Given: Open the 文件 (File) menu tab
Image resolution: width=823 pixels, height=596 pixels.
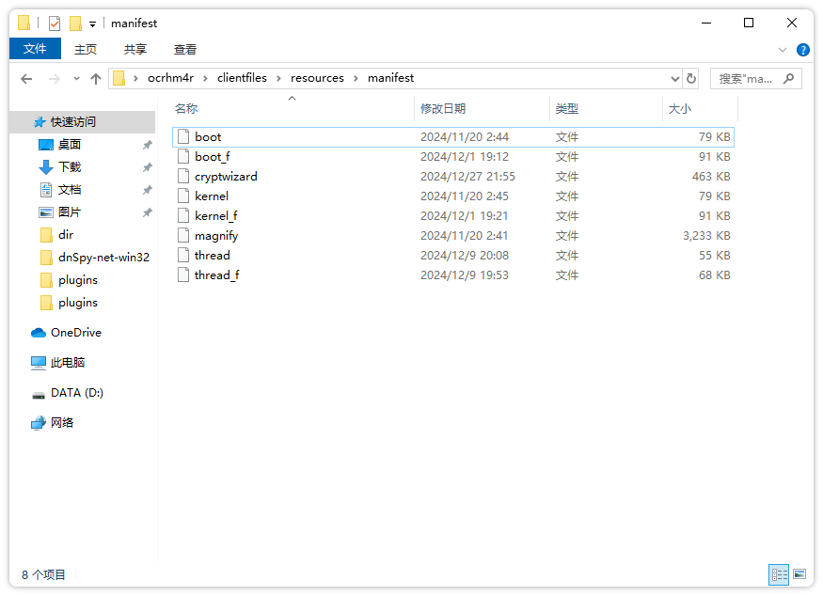Looking at the screenshot, I should coord(35,49).
